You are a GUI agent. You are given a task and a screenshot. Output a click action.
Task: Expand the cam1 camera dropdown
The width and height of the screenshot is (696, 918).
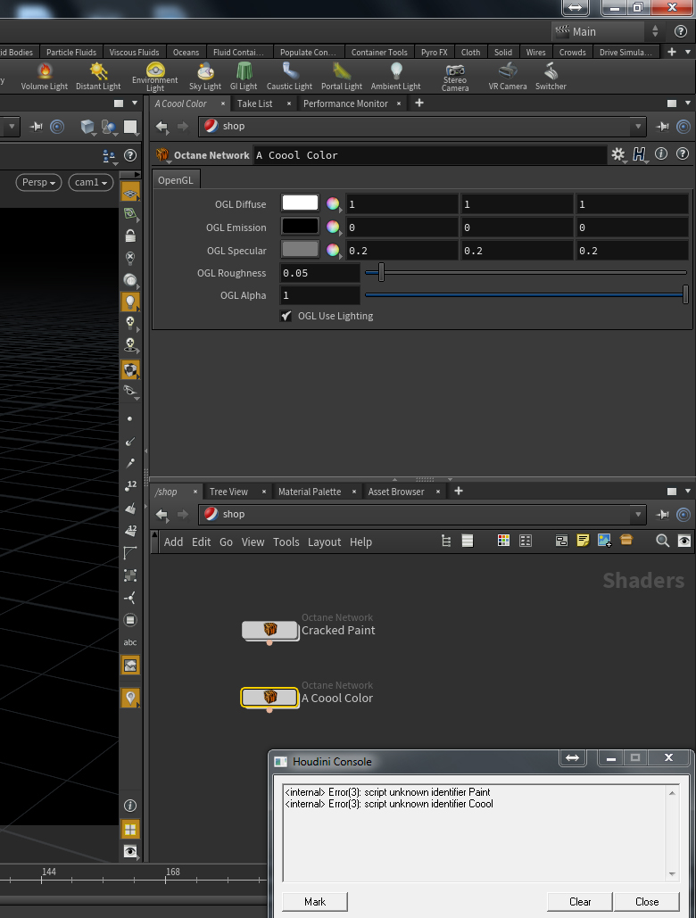click(x=90, y=182)
